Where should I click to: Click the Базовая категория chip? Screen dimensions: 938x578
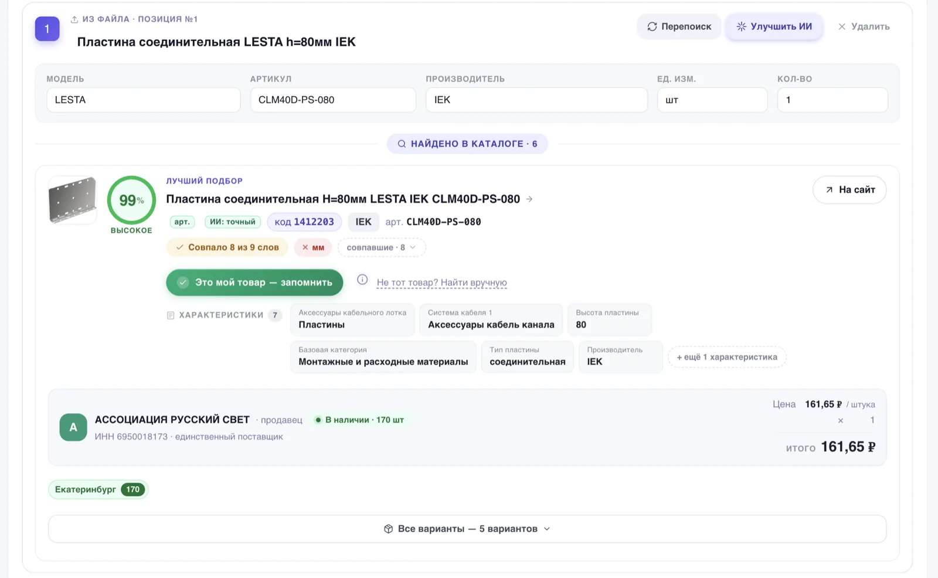(383, 356)
